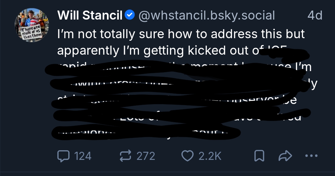Click the post's first line of text

[x=181, y=34]
